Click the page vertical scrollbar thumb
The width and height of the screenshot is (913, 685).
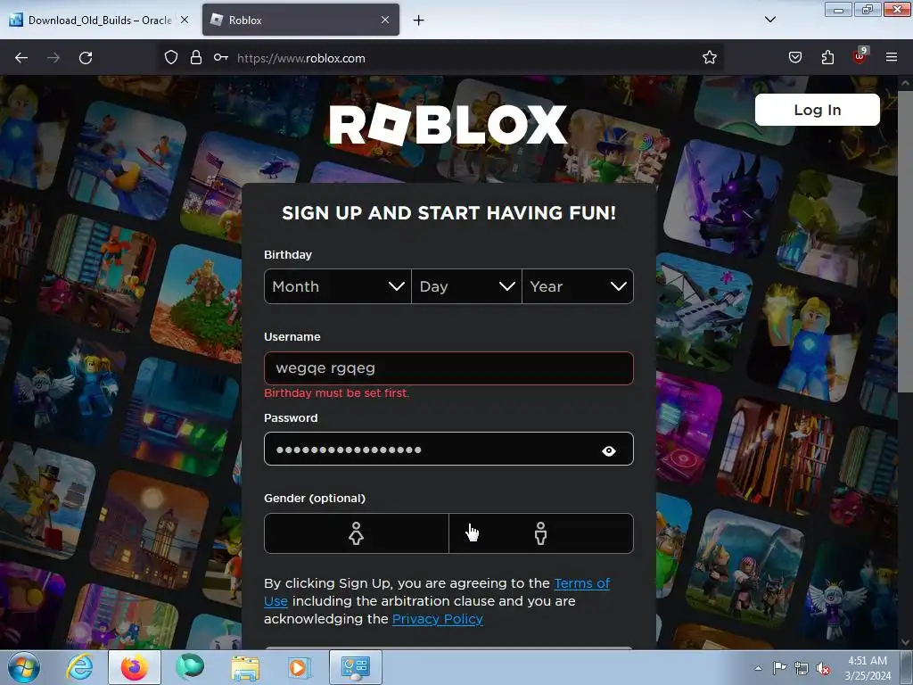(x=904, y=240)
